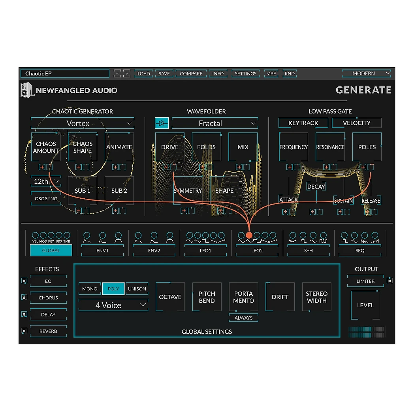Open the 12th interval dropdown
Screen dimensions: 414x414
pyautogui.click(x=46, y=181)
